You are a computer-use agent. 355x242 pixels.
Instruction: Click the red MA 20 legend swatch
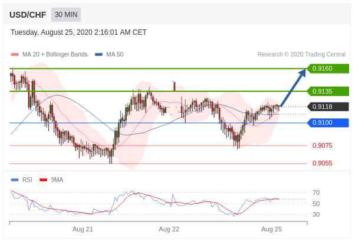(15, 54)
